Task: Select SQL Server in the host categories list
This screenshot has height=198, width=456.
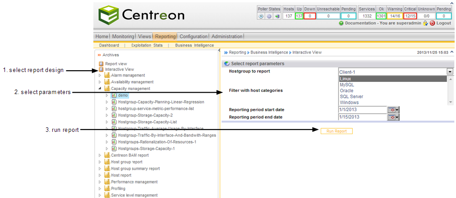Action: pos(392,96)
